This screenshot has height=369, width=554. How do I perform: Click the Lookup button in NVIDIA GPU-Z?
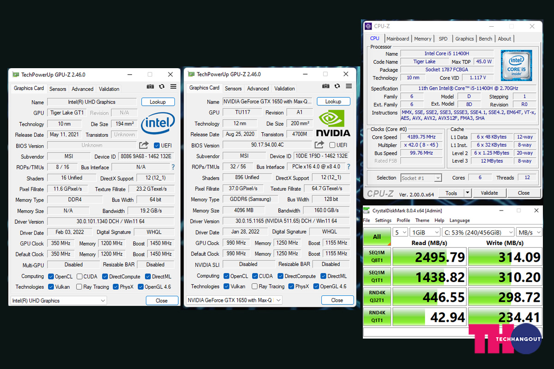pos(333,101)
